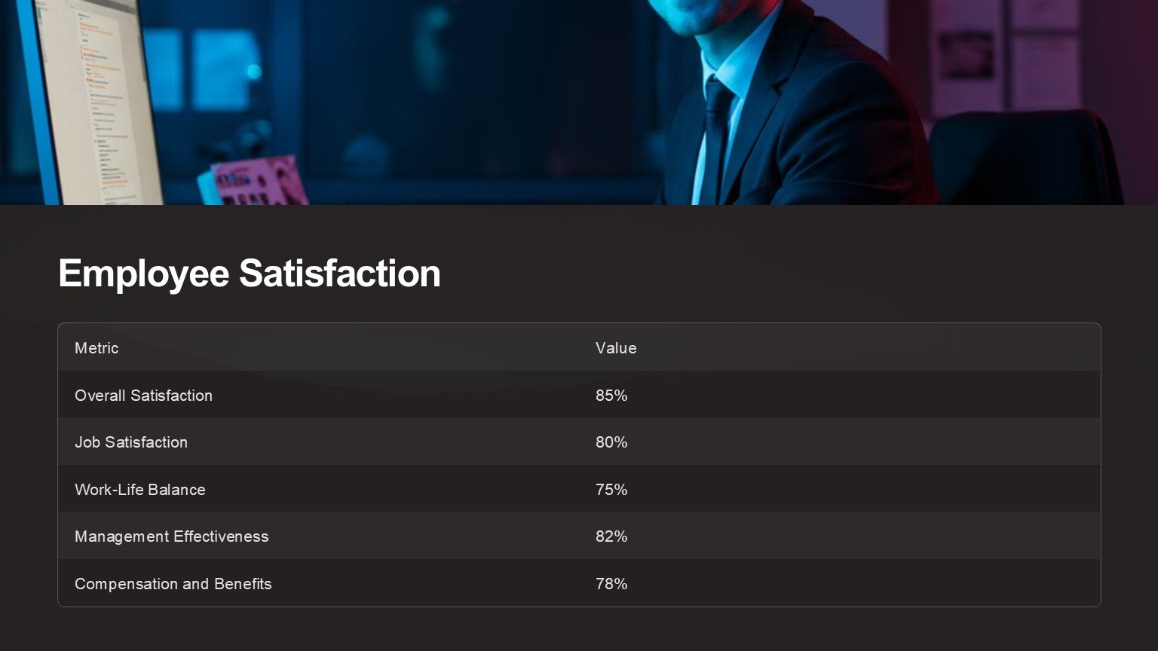Click the man's necktie in the photo
Viewport: 1158px width, 651px height.
click(x=715, y=136)
